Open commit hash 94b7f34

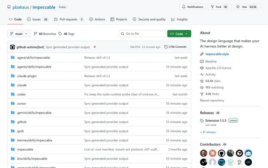[x=135, y=47]
